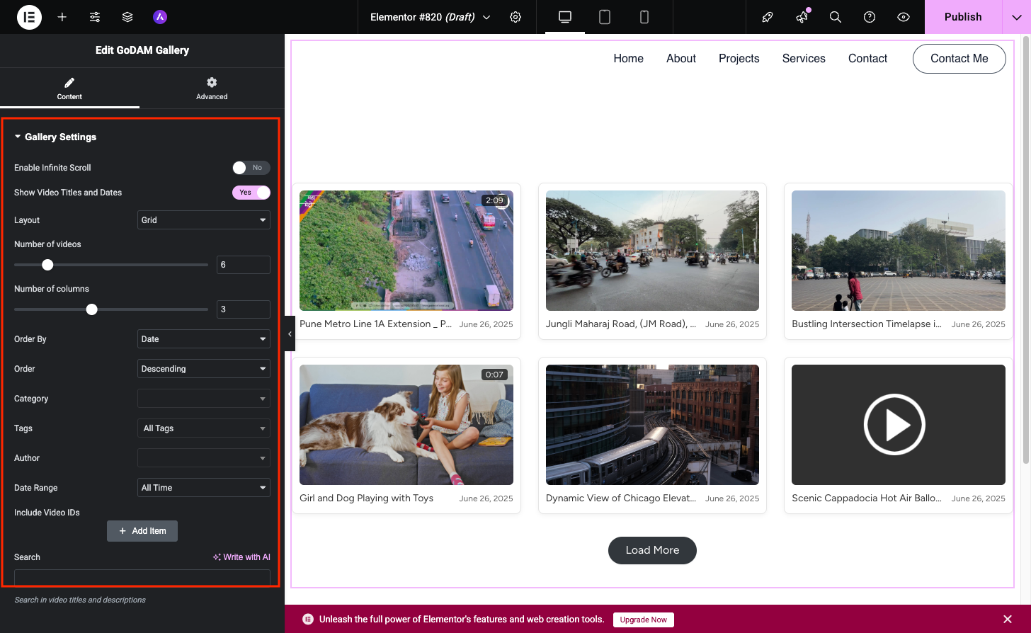Viewport: 1031px width, 633px height.
Task: Open the Date Range All Time dropdown
Action: point(204,488)
